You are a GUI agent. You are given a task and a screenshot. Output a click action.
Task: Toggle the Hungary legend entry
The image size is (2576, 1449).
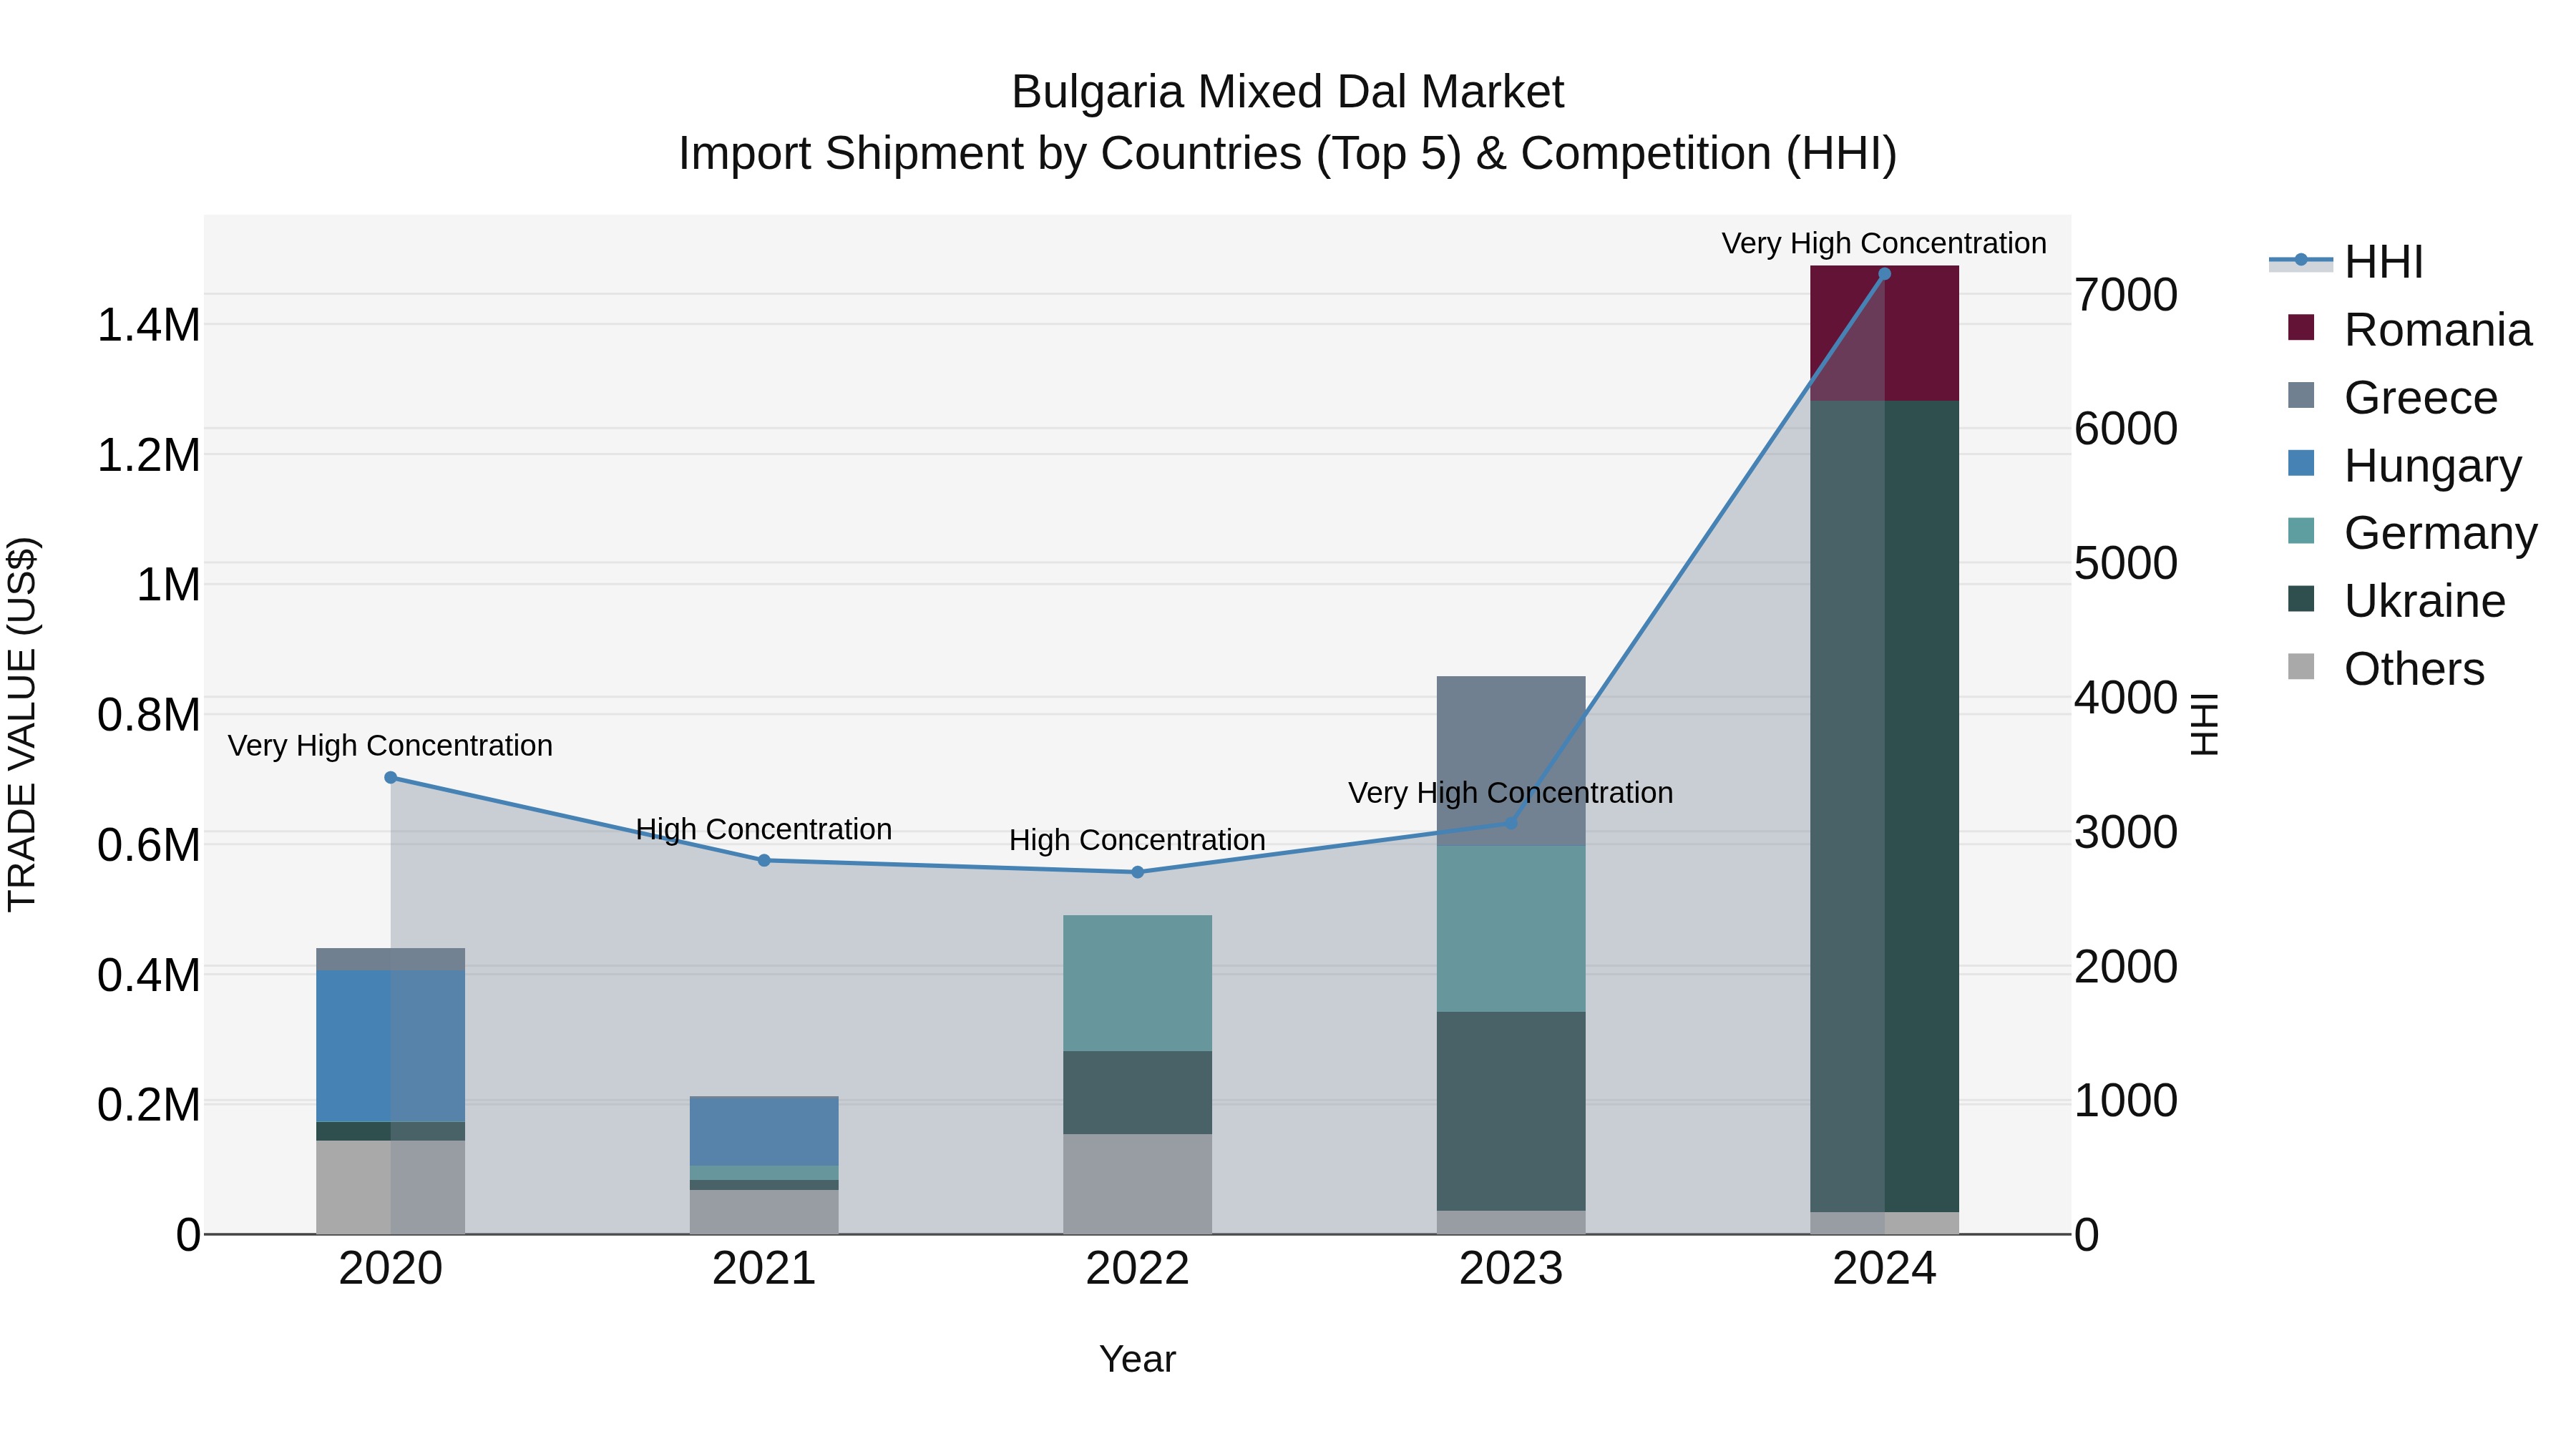pos(2405,465)
